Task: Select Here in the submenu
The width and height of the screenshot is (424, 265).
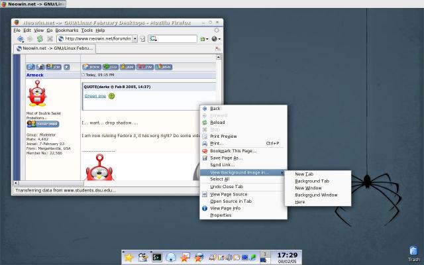Action: tap(318, 202)
